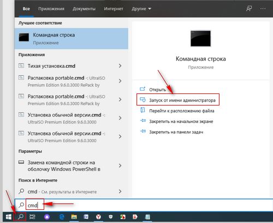Choose Закрепить на начальном экране

coord(181,121)
